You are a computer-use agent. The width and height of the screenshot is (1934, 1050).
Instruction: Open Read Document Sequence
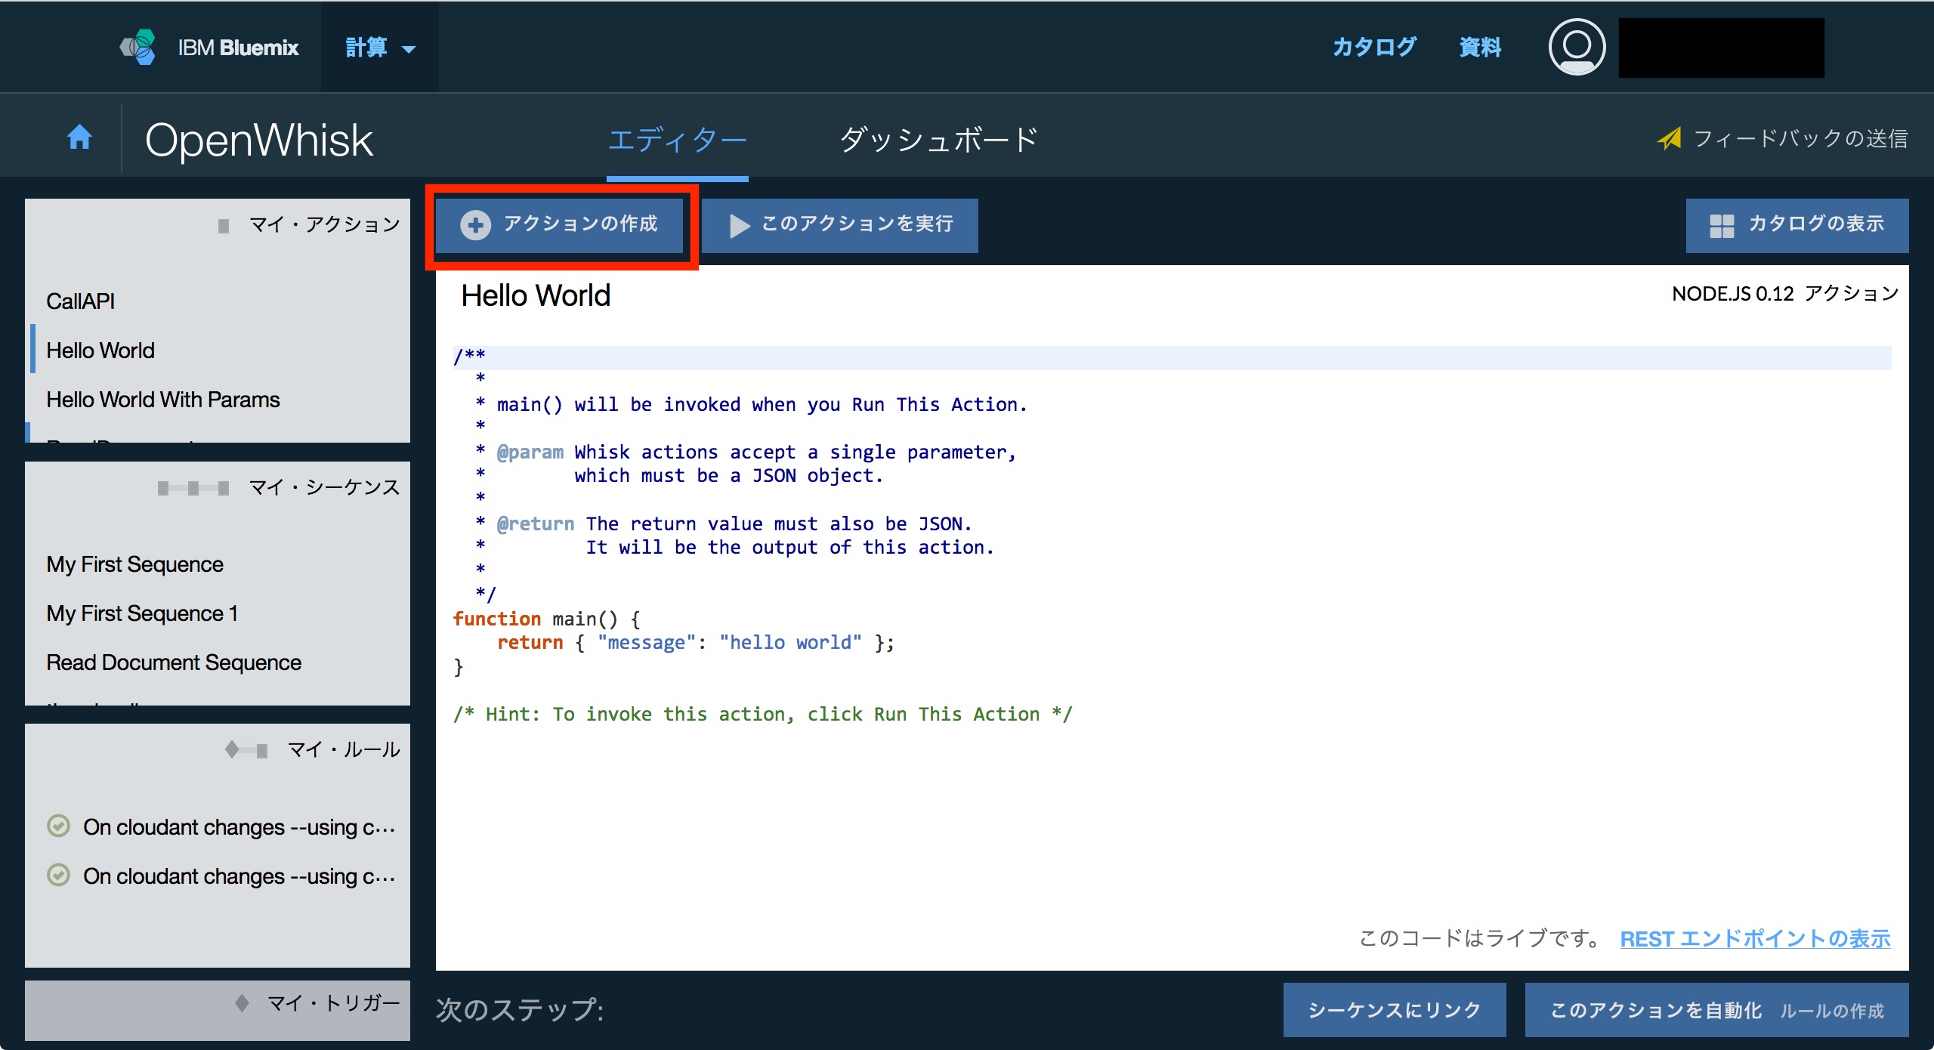click(174, 662)
